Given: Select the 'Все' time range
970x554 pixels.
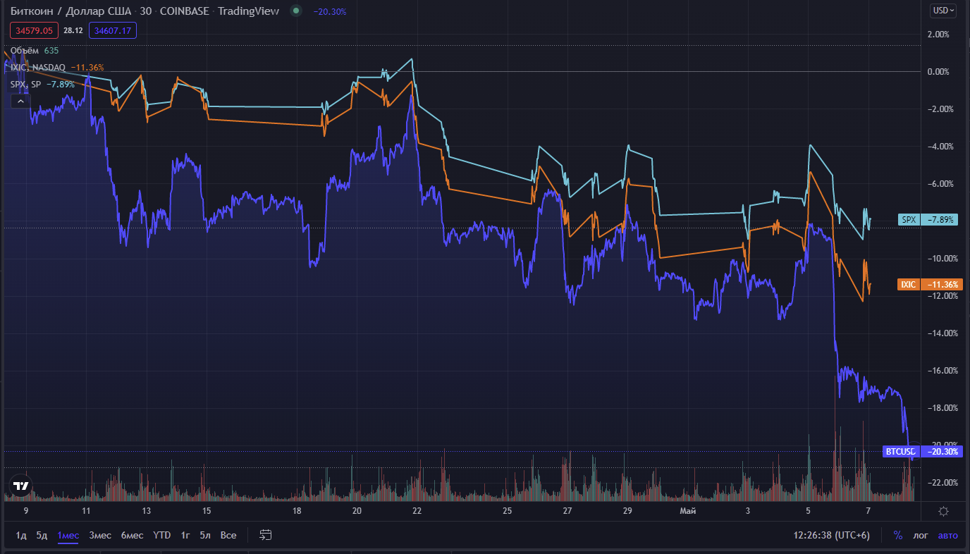Looking at the screenshot, I should coord(228,535).
